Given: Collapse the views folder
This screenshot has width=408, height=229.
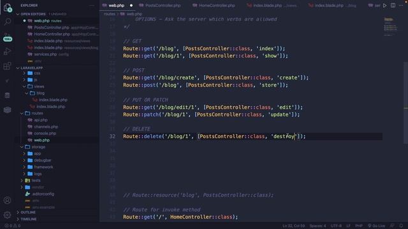Looking at the screenshot, I should point(39,87).
